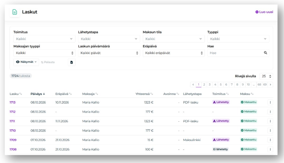Sort by Toimitus column header
This screenshot has width=284, height=163.
click(x=220, y=94)
